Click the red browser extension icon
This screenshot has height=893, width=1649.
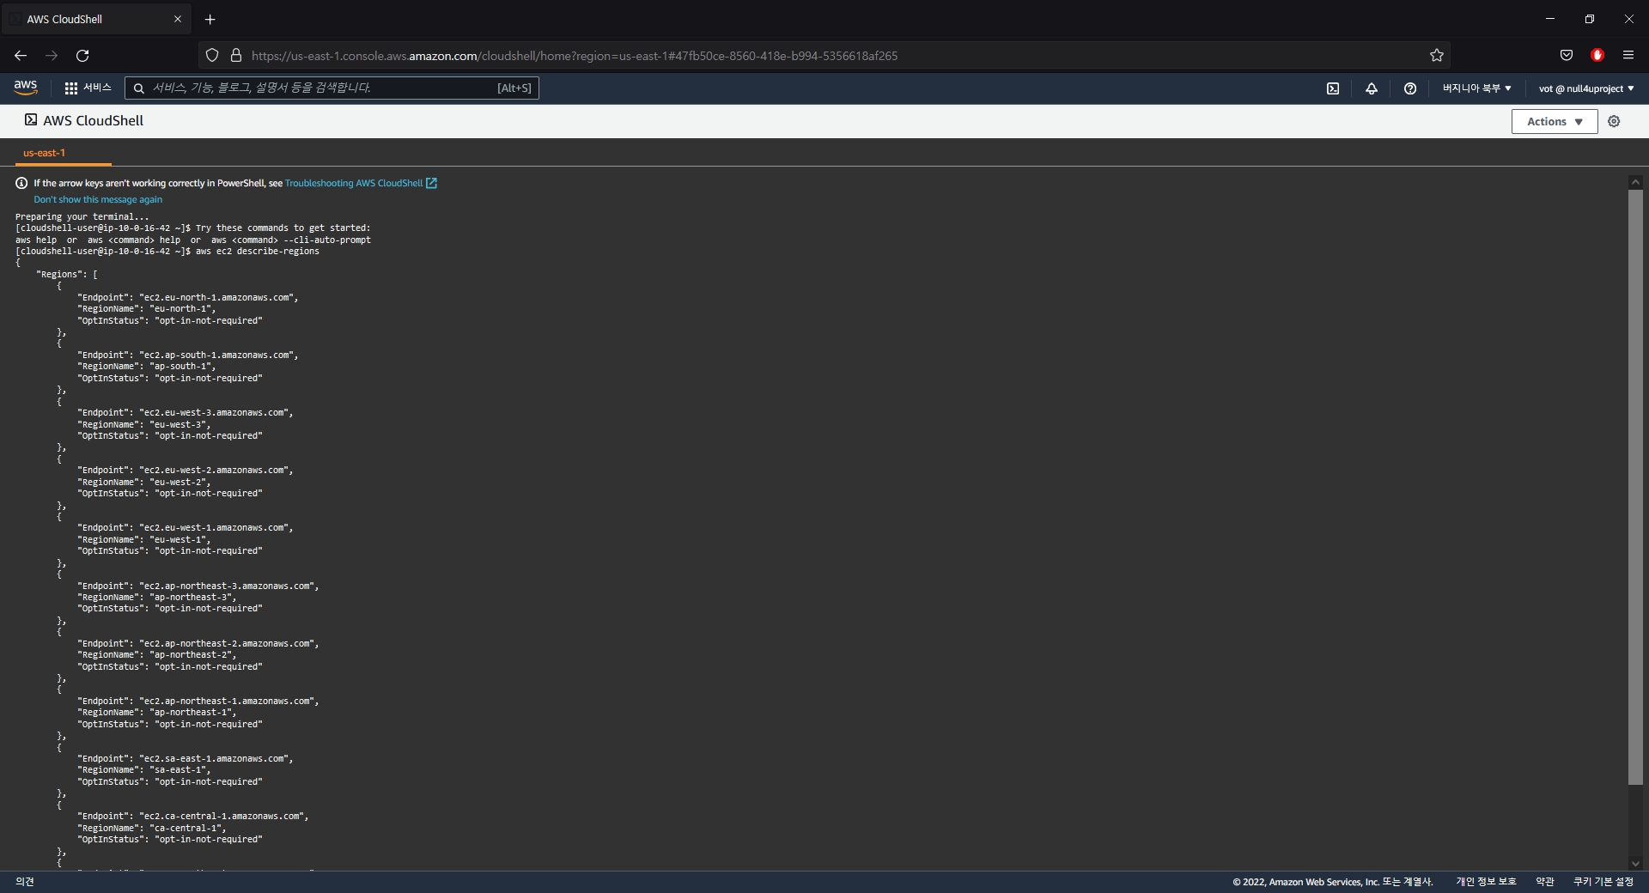click(x=1597, y=56)
